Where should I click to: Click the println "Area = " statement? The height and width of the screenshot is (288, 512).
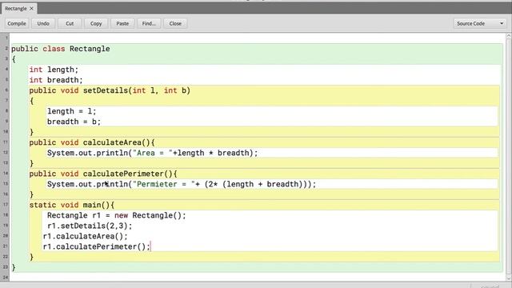(x=153, y=153)
